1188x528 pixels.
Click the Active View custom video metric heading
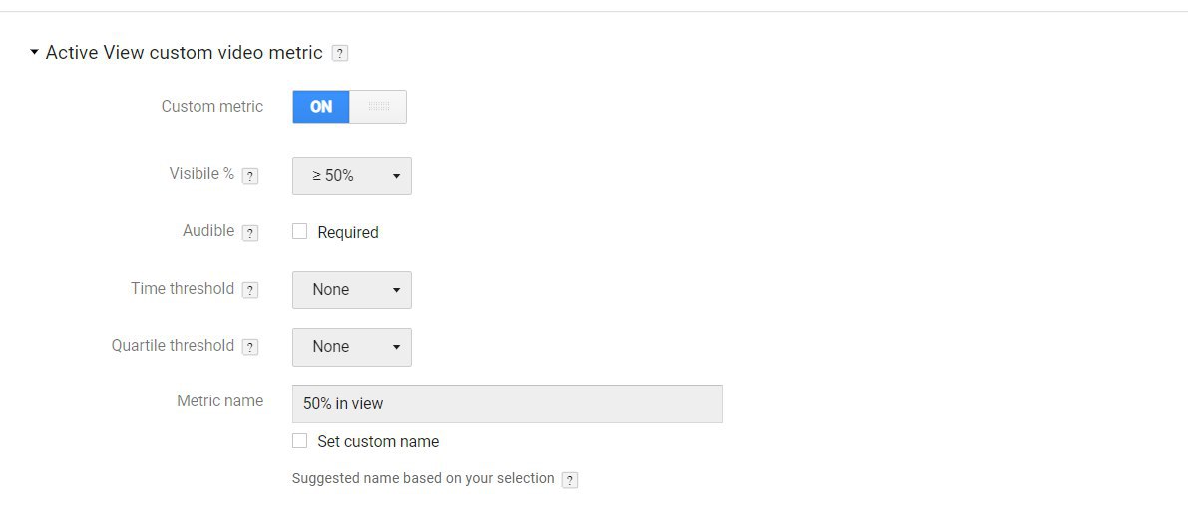click(185, 53)
